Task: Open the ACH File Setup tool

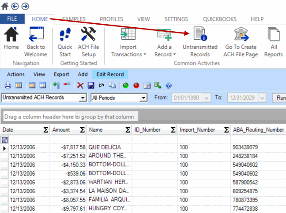Action: [88, 42]
